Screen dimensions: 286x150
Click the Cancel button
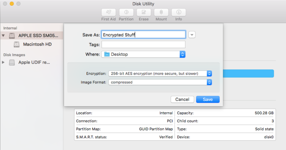coord(182,99)
